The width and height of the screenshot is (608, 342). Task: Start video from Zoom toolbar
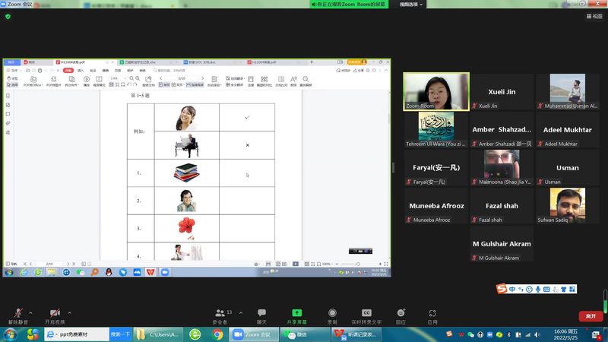click(x=55, y=316)
